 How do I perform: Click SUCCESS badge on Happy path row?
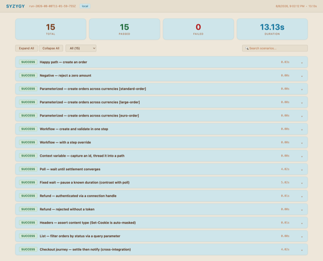28,62
